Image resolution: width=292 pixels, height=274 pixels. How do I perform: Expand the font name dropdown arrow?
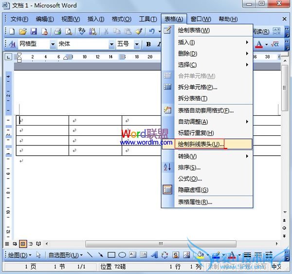(x=112, y=44)
